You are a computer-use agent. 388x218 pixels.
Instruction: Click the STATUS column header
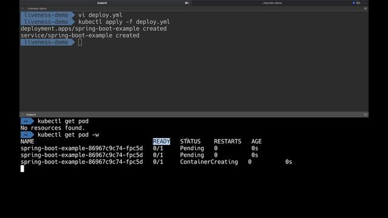[190, 141]
